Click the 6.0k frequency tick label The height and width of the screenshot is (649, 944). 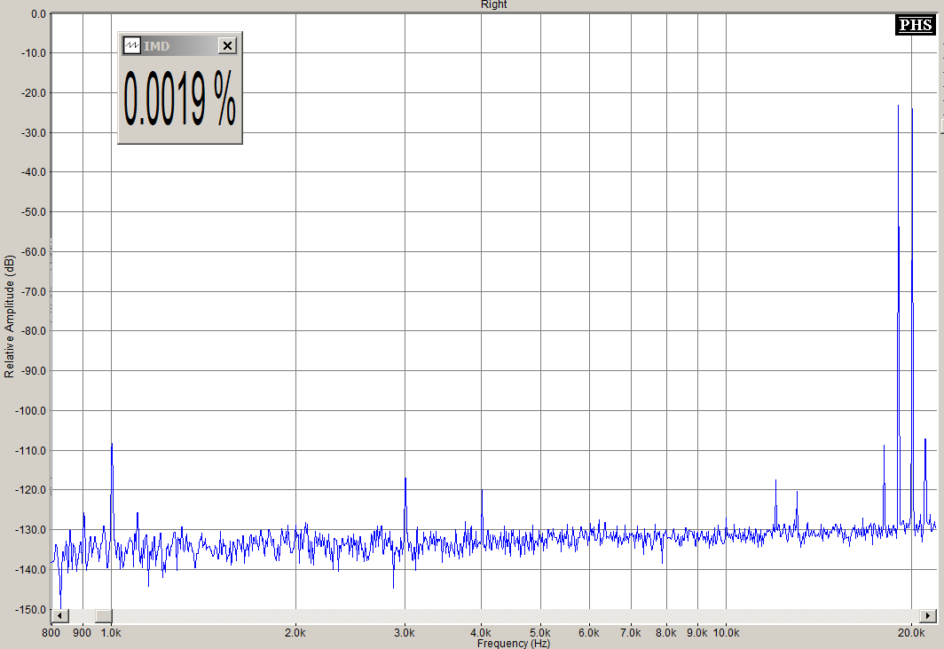(x=589, y=633)
